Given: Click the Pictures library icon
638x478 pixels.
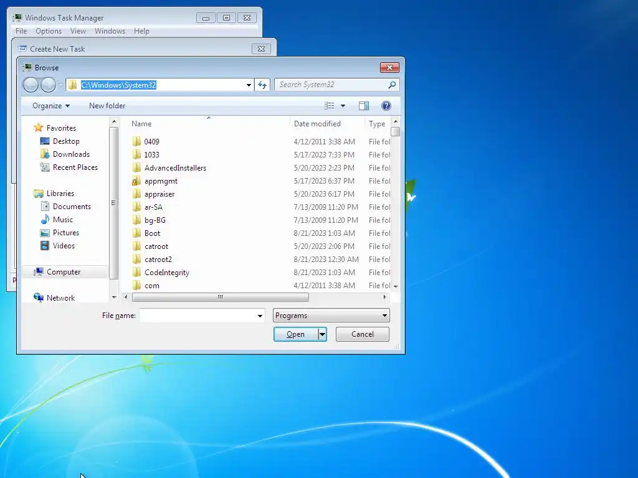Looking at the screenshot, I should click(x=45, y=233).
